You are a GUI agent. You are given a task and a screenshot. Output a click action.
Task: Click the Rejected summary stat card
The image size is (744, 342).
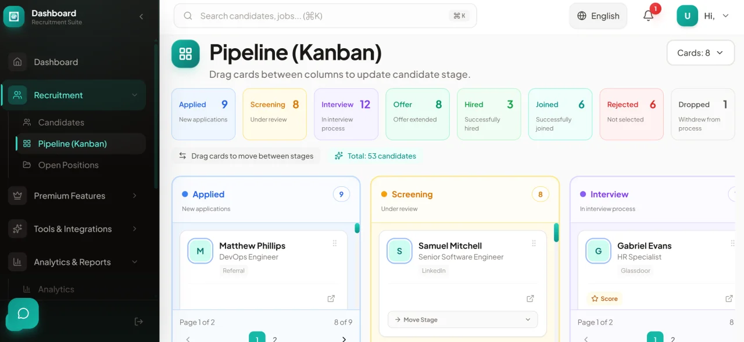(631, 114)
